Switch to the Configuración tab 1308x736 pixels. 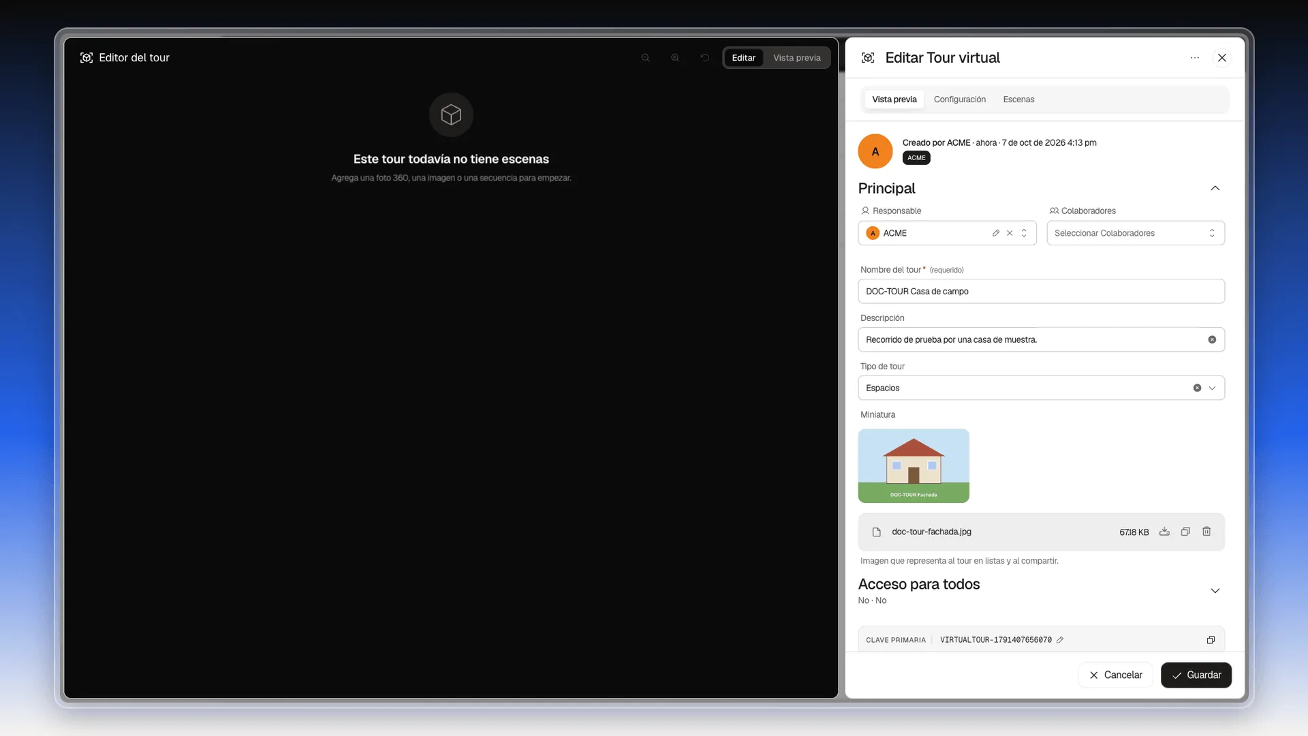pyautogui.click(x=959, y=99)
